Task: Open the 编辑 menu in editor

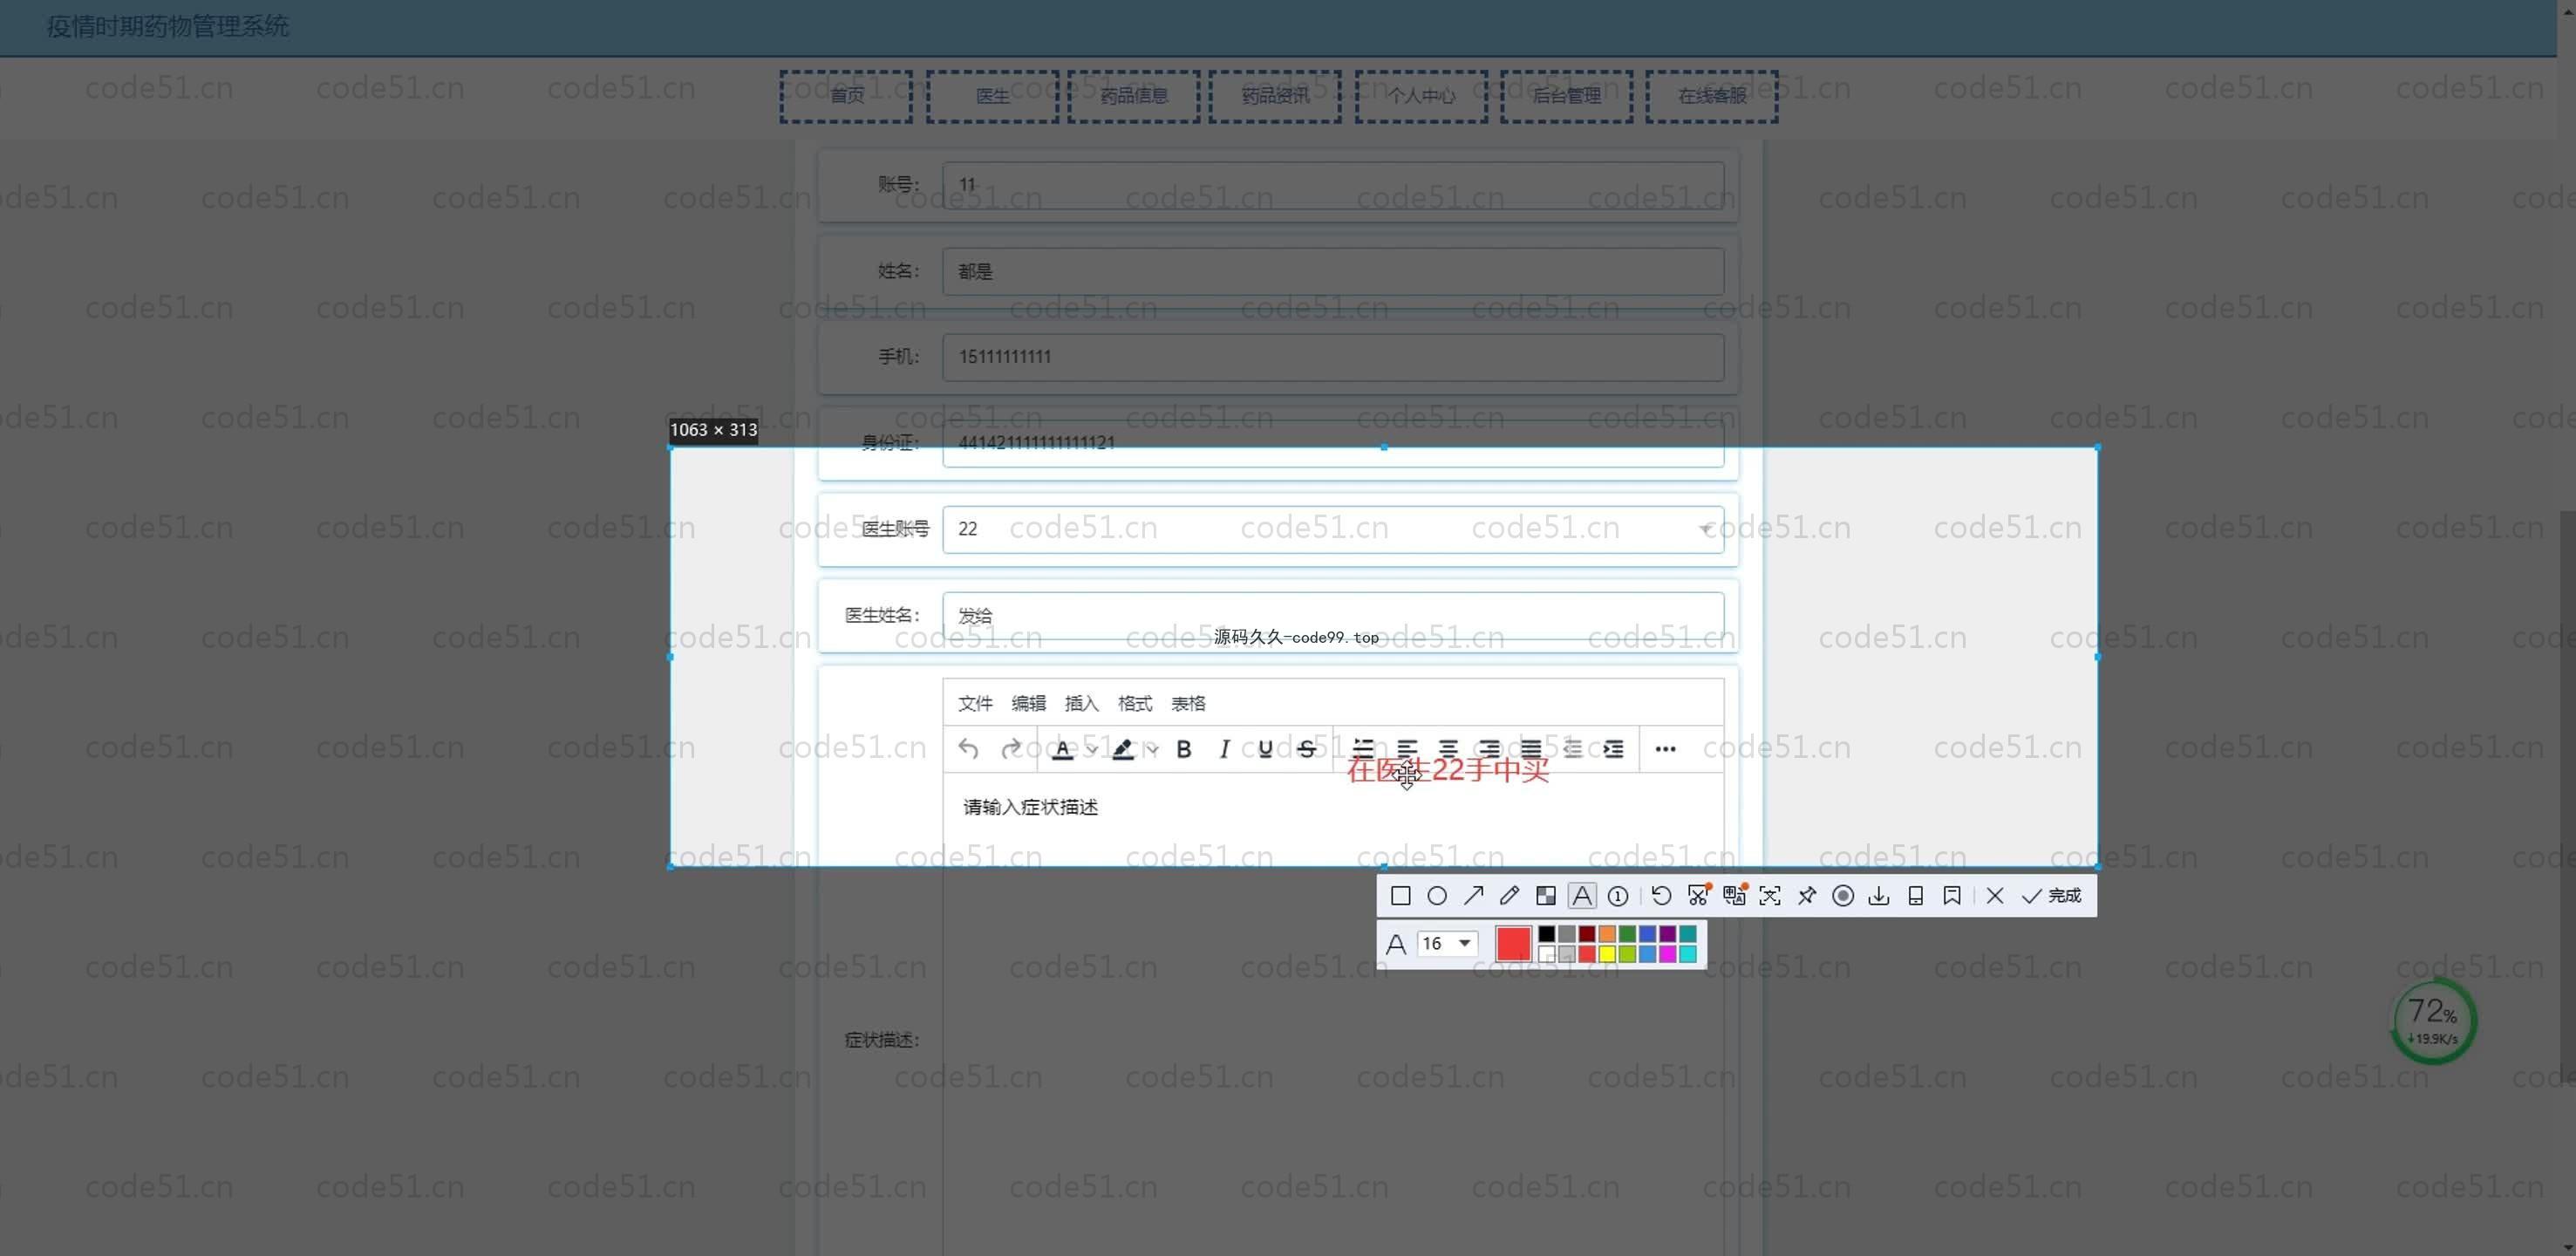Action: point(1028,704)
